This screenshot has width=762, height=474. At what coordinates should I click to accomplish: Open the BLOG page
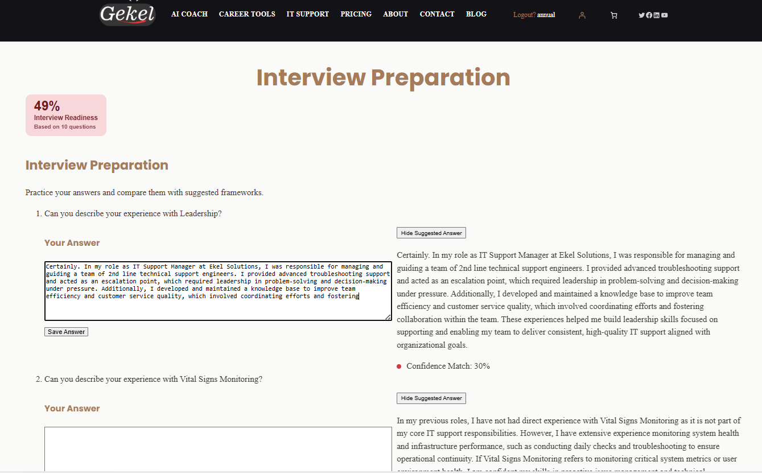(476, 14)
